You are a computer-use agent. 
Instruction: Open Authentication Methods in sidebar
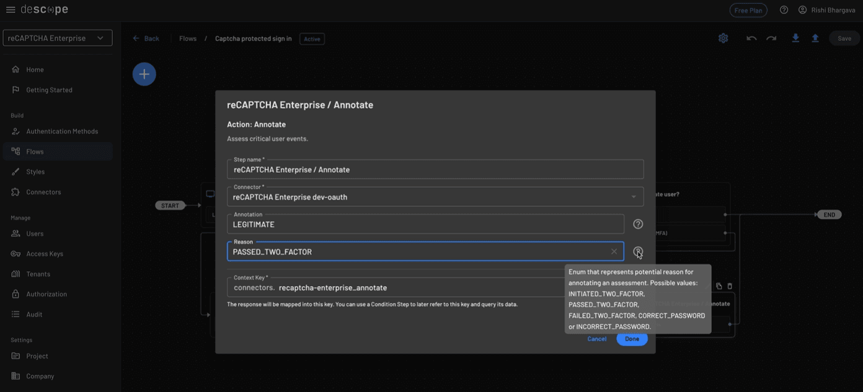coord(62,131)
